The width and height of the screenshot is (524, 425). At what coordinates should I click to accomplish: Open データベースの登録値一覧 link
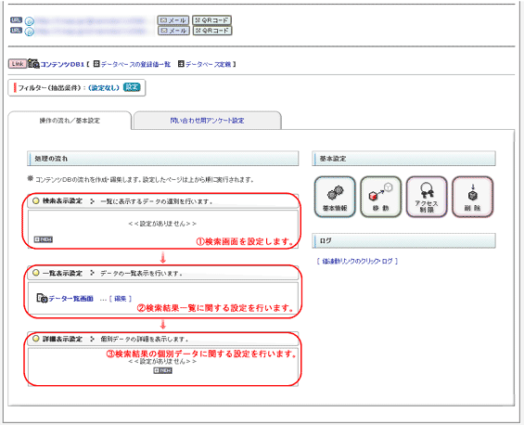(x=135, y=64)
